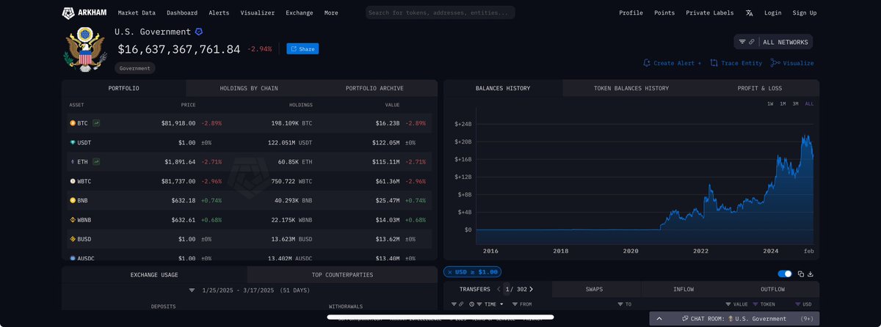The image size is (881, 327).
Task: Switch to the Inflow tab
Action: pyautogui.click(x=683, y=289)
